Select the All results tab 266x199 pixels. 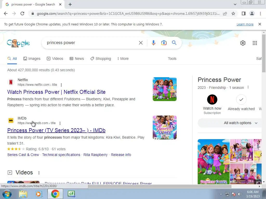tap(12, 59)
